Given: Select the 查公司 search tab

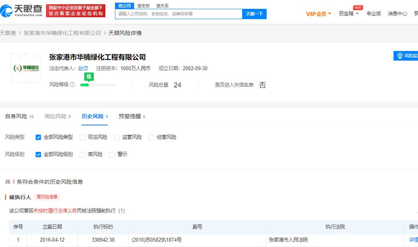Looking at the screenshot, I should tap(125, 6).
